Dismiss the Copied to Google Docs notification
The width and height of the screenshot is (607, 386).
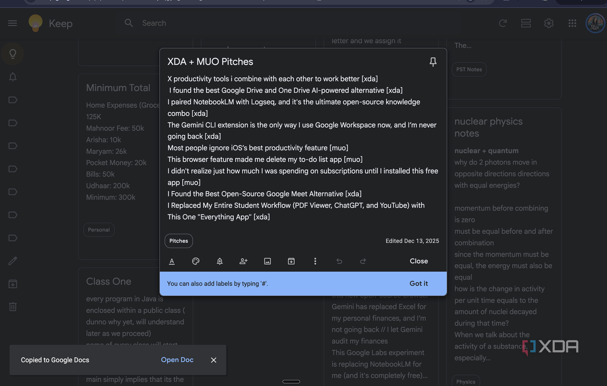pyautogui.click(x=213, y=360)
